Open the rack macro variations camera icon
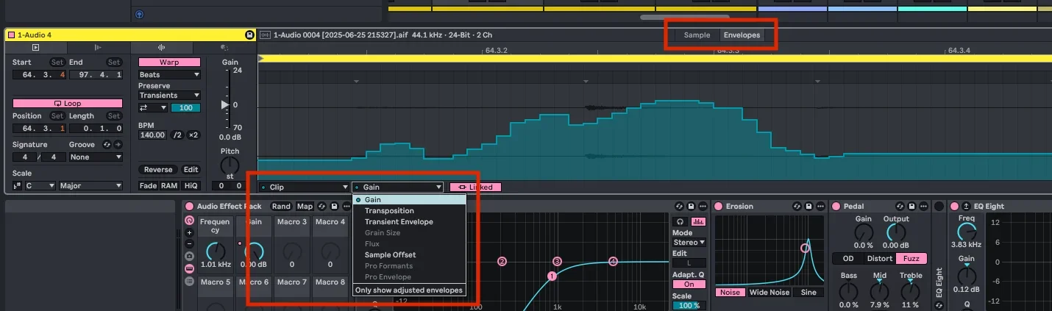The width and height of the screenshot is (1052, 311). coord(189,256)
